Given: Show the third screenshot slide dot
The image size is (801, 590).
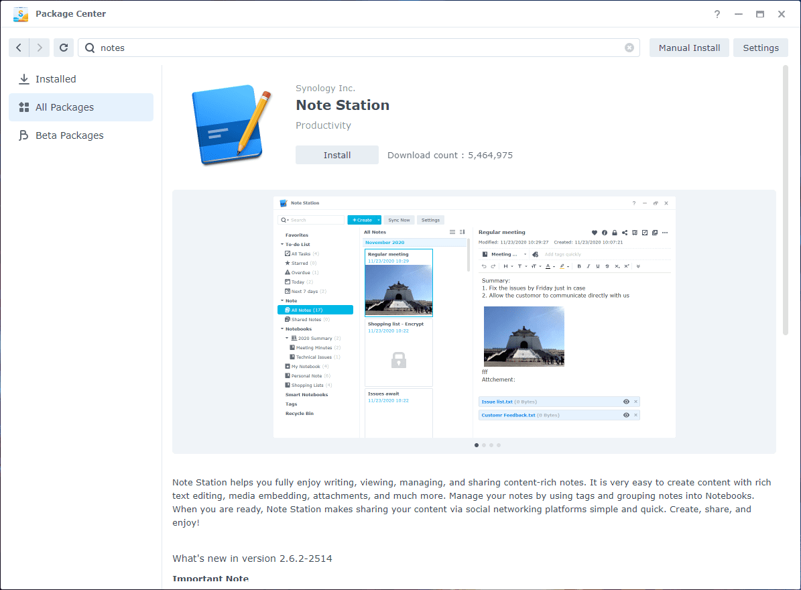Looking at the screenshot, I should 491,445.
